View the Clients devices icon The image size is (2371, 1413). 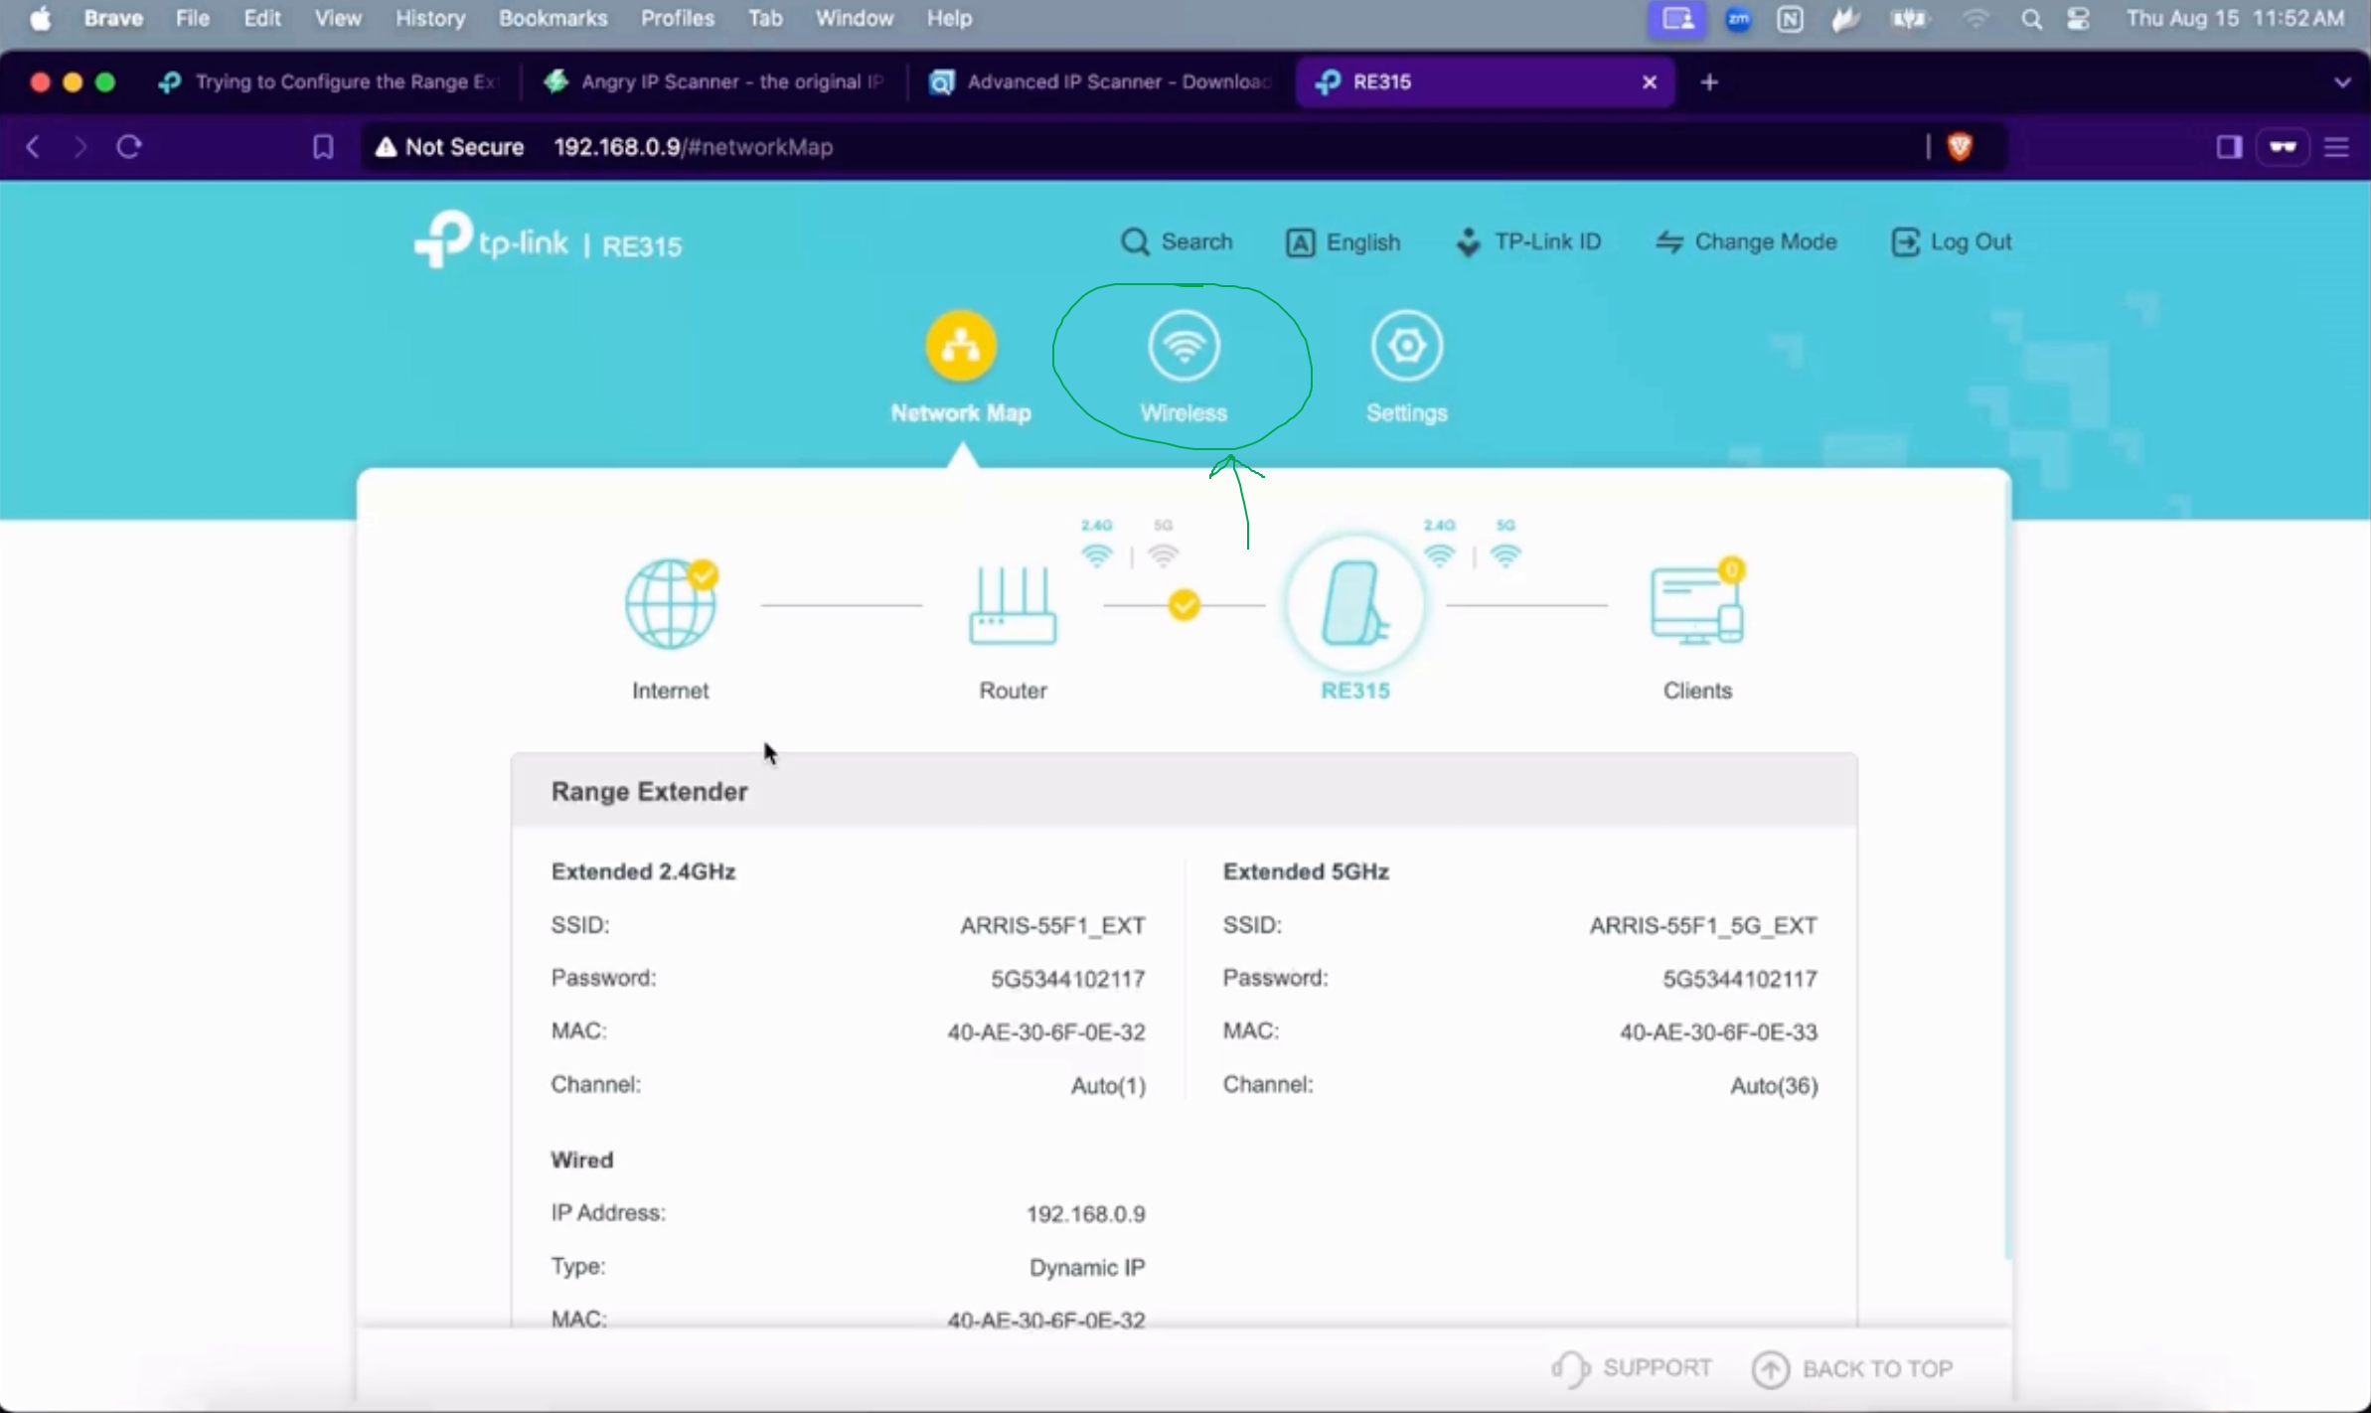click(x=1696, y=604)
